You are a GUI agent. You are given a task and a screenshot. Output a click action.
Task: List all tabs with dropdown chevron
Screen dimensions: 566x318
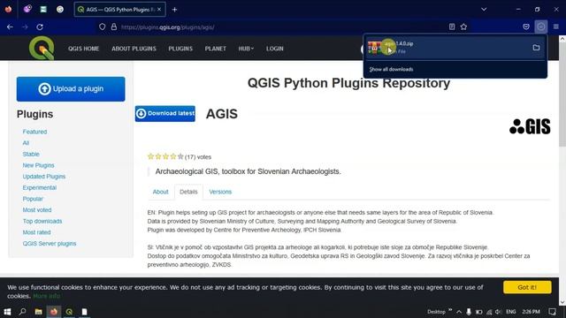(x=484, y=10)
